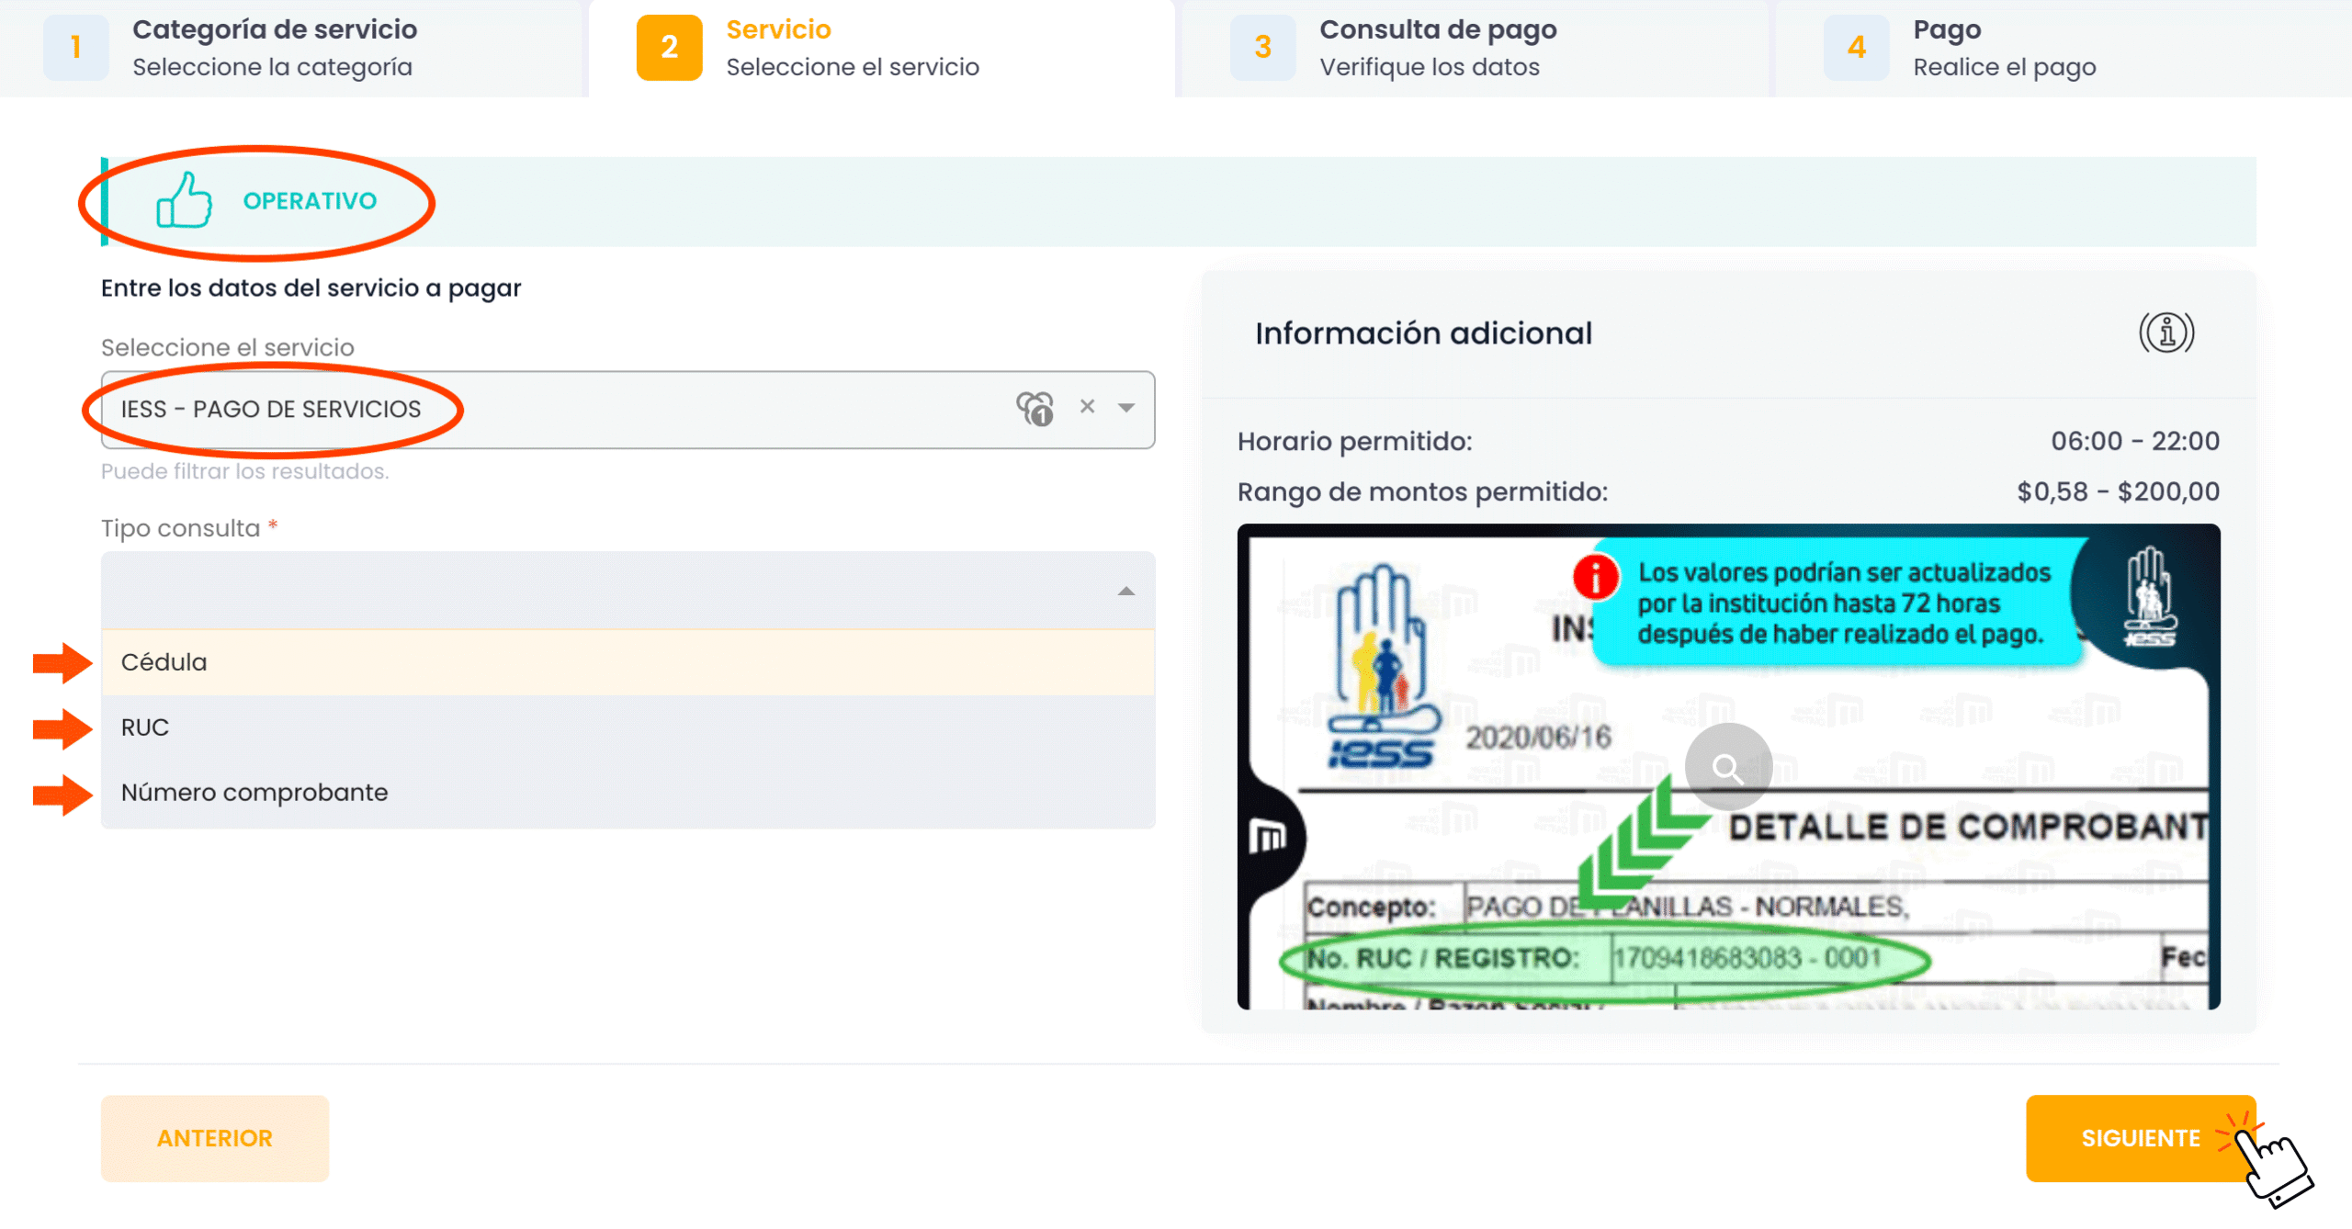This screenshot has width=2352, height=1229.
Task: Click 'Entre los datos del servicio a pagar' text
Action: pyautogui.click(x=311, y=288)
